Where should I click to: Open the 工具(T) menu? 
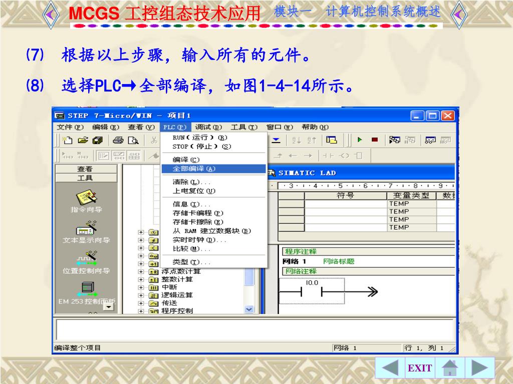(x=244, y=127)
